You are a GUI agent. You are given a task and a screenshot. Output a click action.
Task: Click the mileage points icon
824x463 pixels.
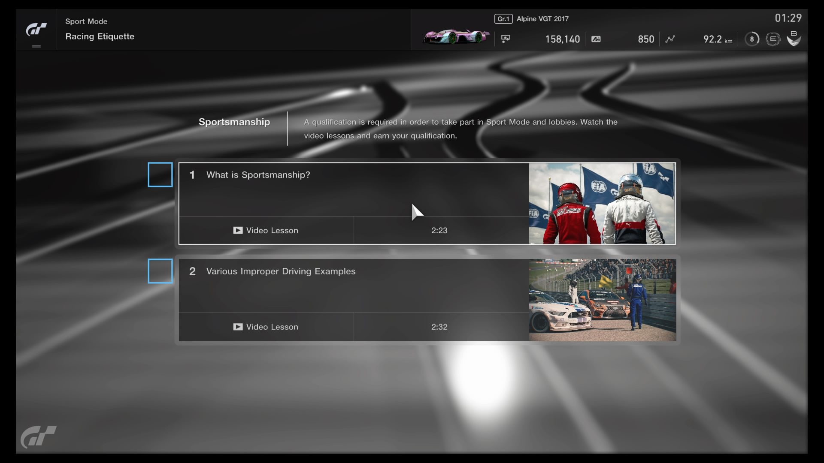point(596,39)
